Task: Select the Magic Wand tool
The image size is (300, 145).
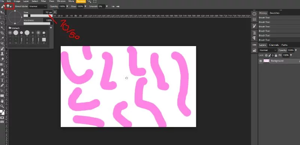Action: point(2,28)
